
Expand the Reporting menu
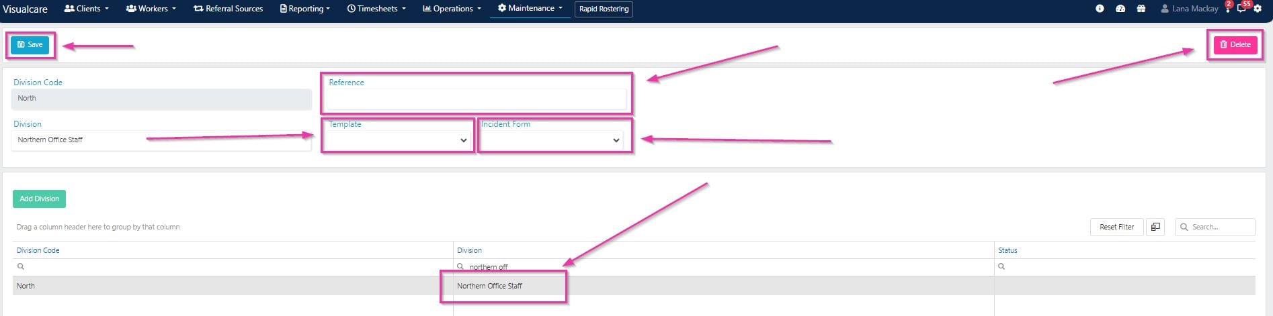(305, 9)
